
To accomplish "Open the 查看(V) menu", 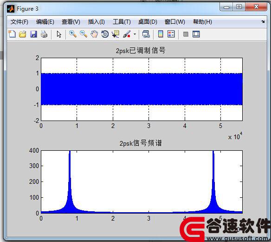I will [x=71, y=22].
